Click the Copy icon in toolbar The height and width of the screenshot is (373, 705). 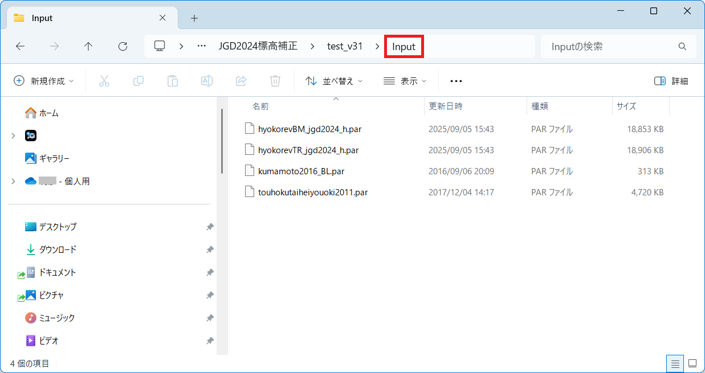pos(138,81)
